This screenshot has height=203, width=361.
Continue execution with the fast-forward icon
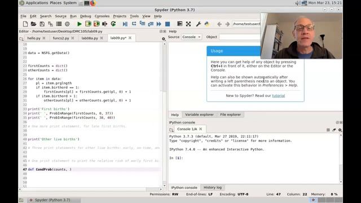click(159, 24)
